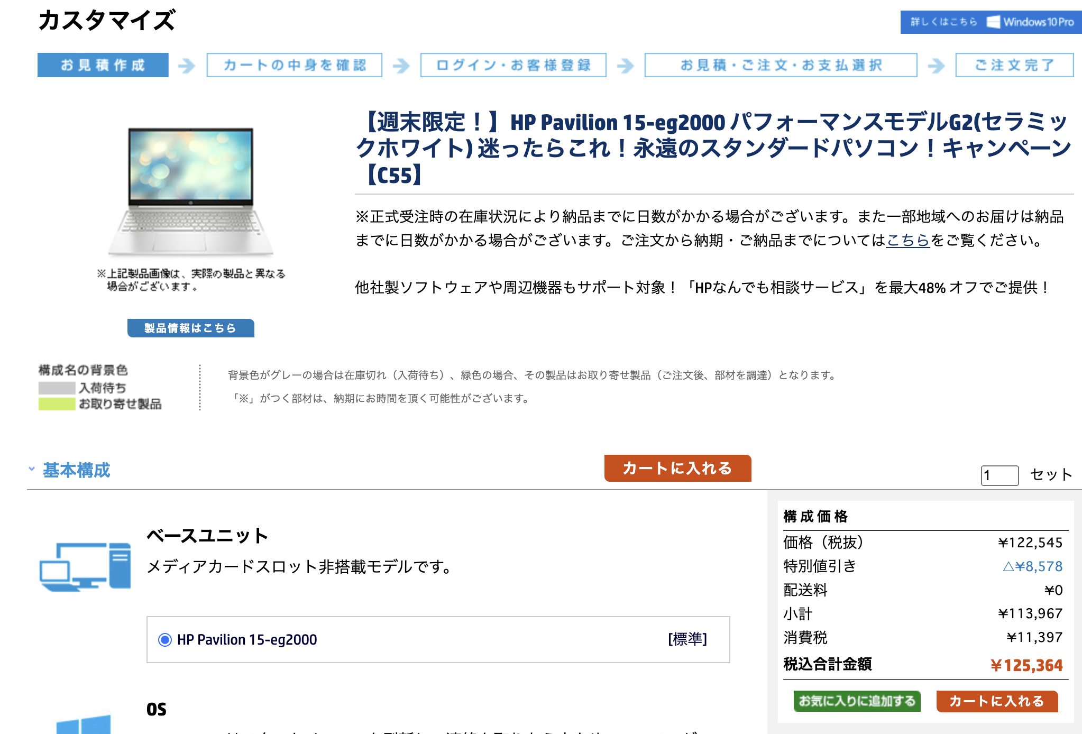Follow the こちら delivery information link
The image size is (1082, 734).
click(x=908, y=241)
